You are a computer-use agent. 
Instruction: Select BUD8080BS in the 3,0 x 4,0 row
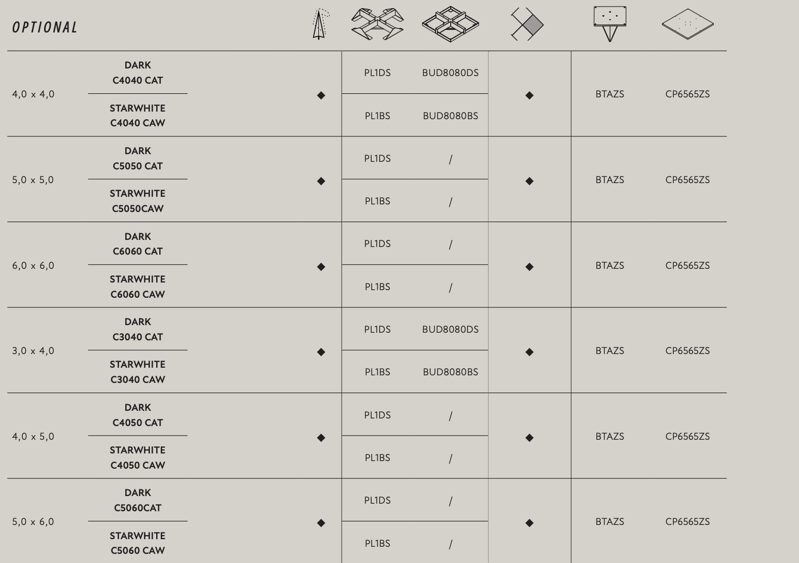pos(450,372)
